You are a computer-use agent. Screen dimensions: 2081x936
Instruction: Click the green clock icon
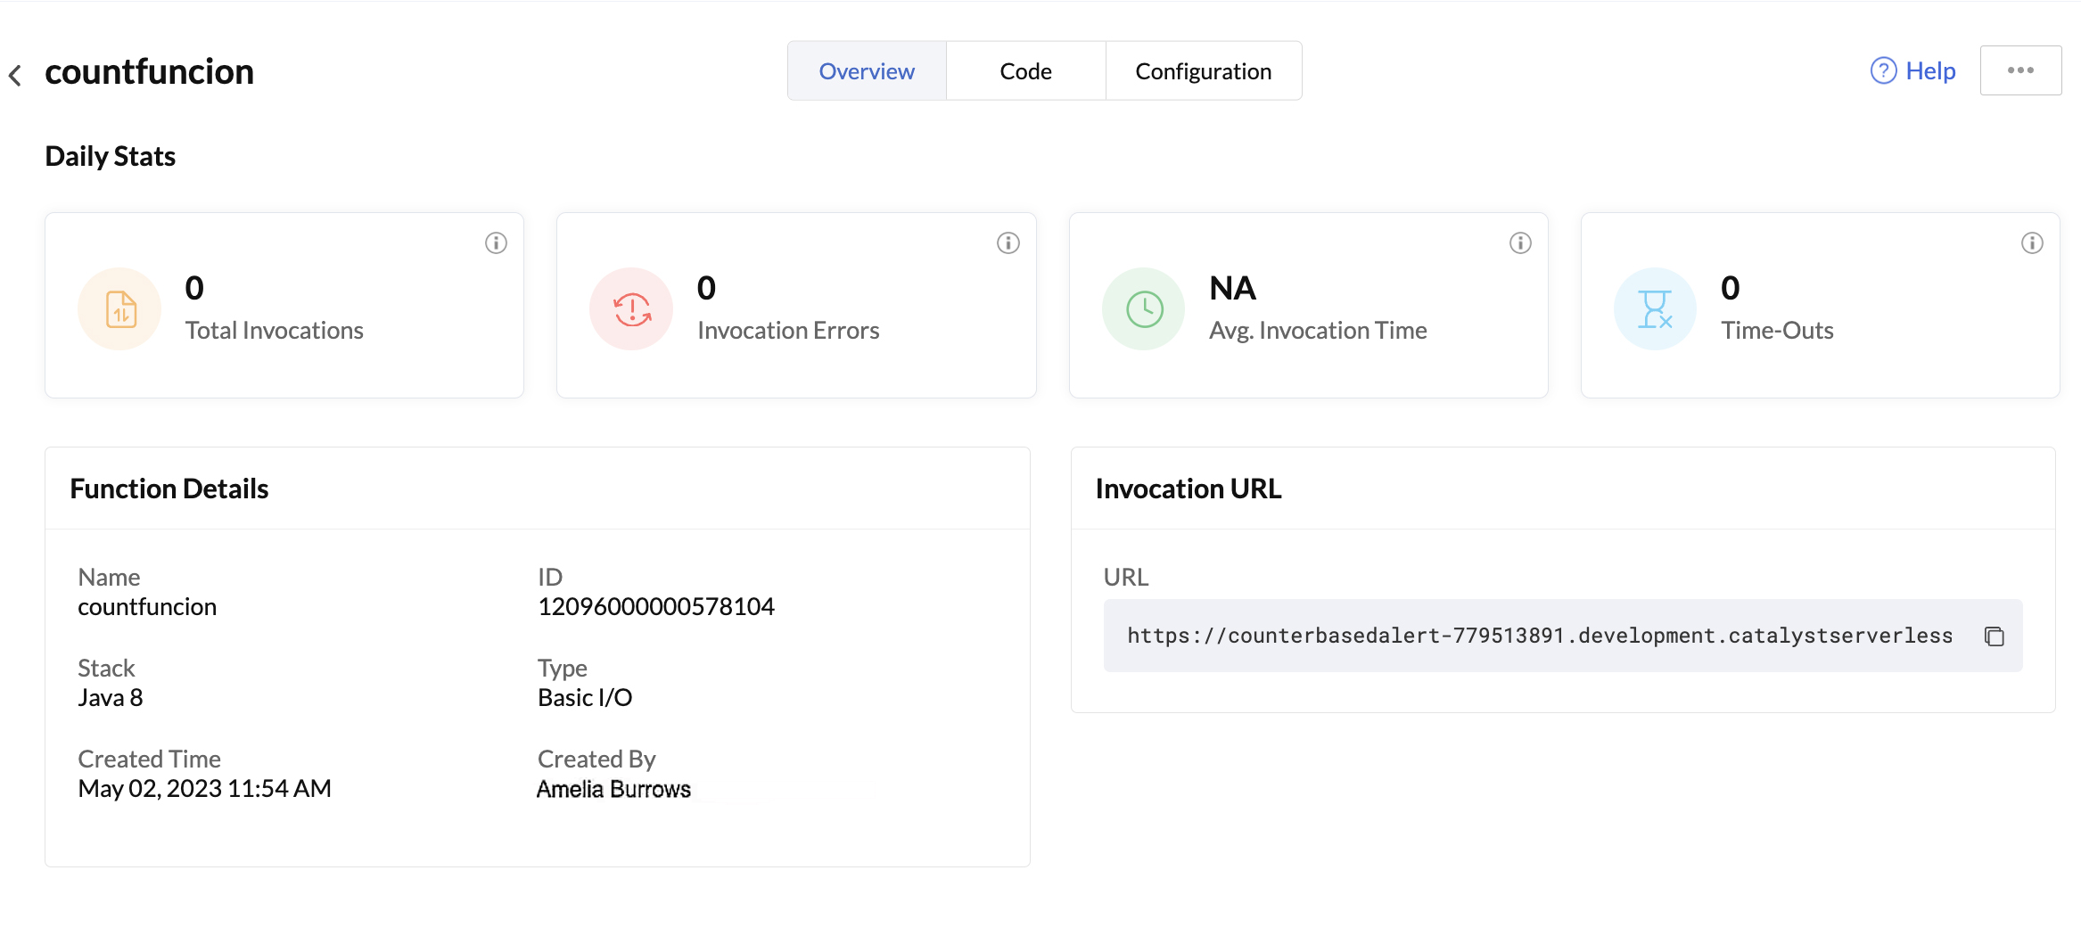point(1144,309)
